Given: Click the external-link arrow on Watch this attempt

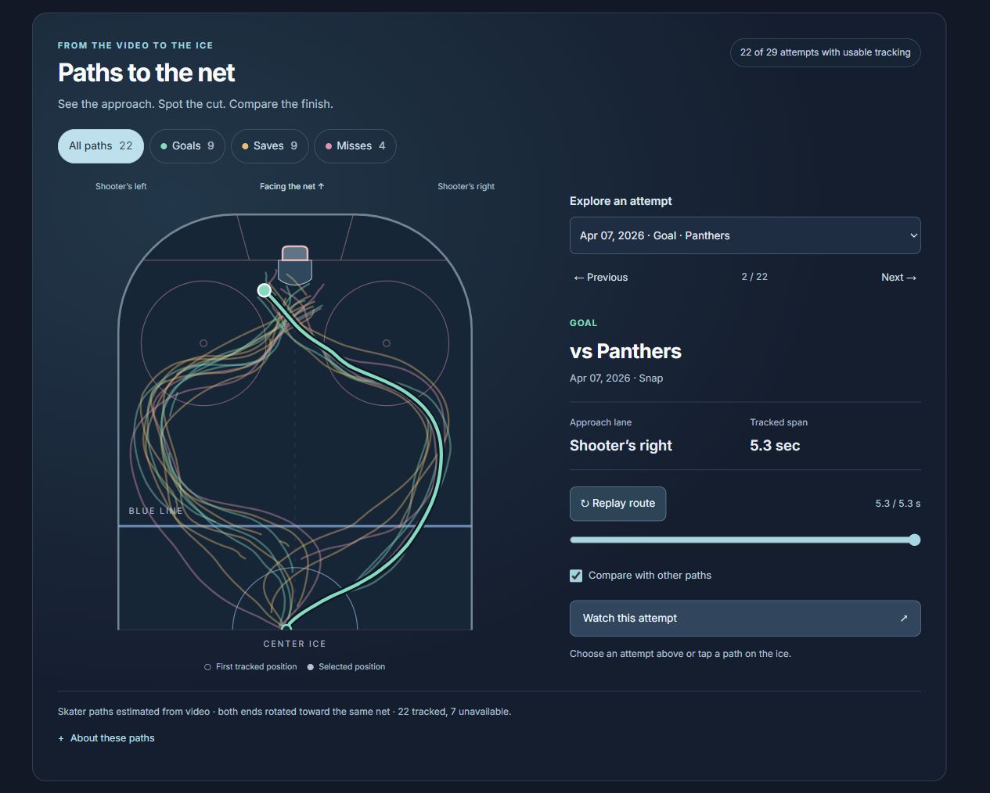Looking at the screenshot, I should (904, 618).
